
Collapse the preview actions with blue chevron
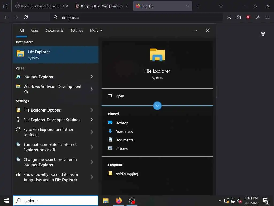157,106
